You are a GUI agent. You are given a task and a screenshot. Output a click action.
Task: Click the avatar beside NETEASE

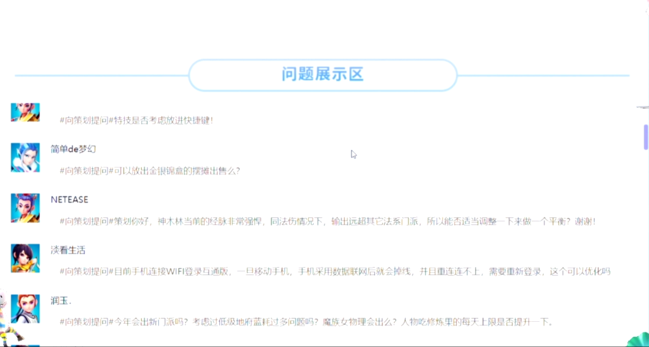(25, 208)
